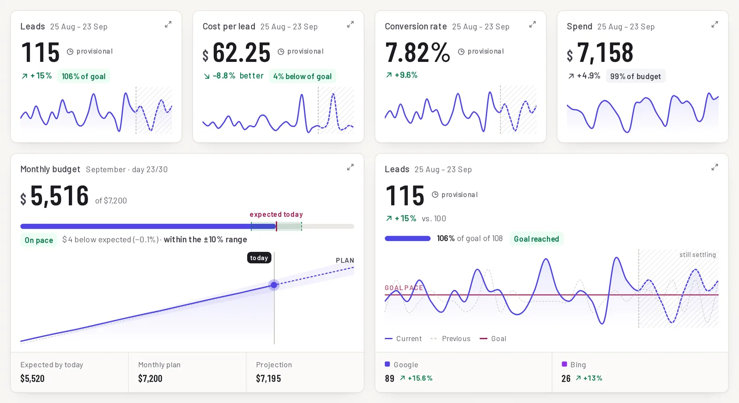This screenshot has height=403, width=739.
Task: Toggle the Current series in the legend
Action: [403, 339]
